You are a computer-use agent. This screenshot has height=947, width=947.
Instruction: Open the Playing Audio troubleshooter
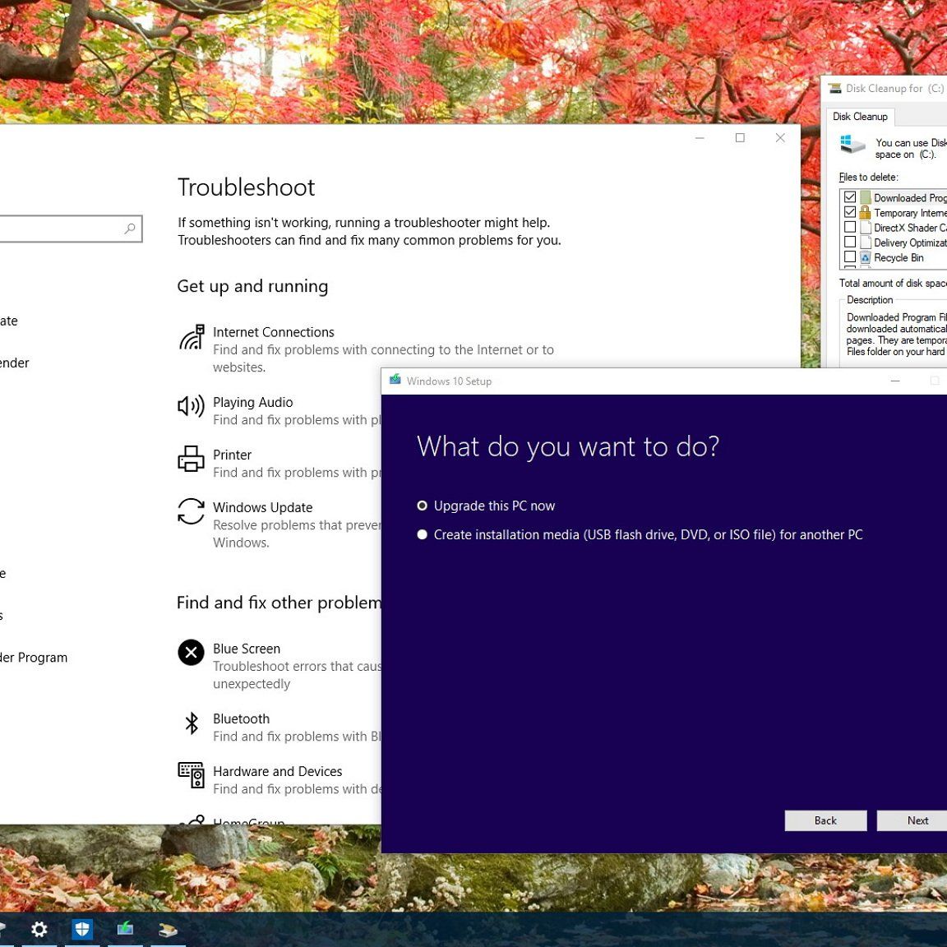tap(279, 411)
